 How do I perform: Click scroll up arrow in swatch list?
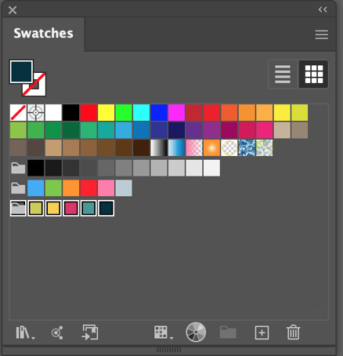tap(320, 111)
